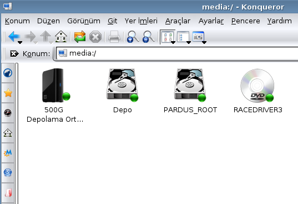Reload the current location

[80, 36]
